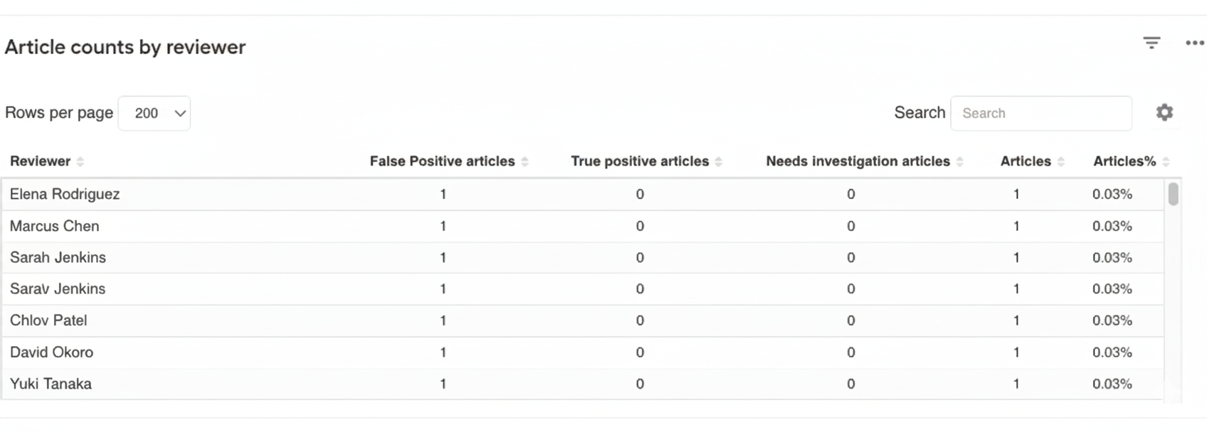Open table settings gear icon
The width and height of the screenshot is (1207, 432).
pyautogui.click(x=1164, y=112)
